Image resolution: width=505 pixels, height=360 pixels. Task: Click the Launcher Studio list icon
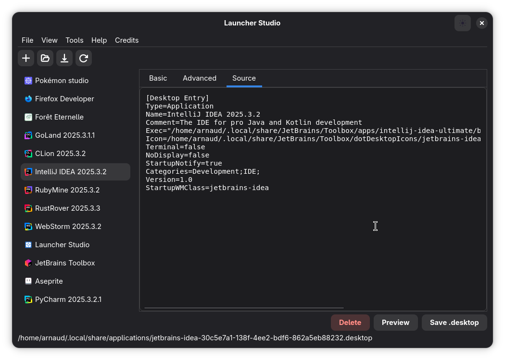point(28,245)
